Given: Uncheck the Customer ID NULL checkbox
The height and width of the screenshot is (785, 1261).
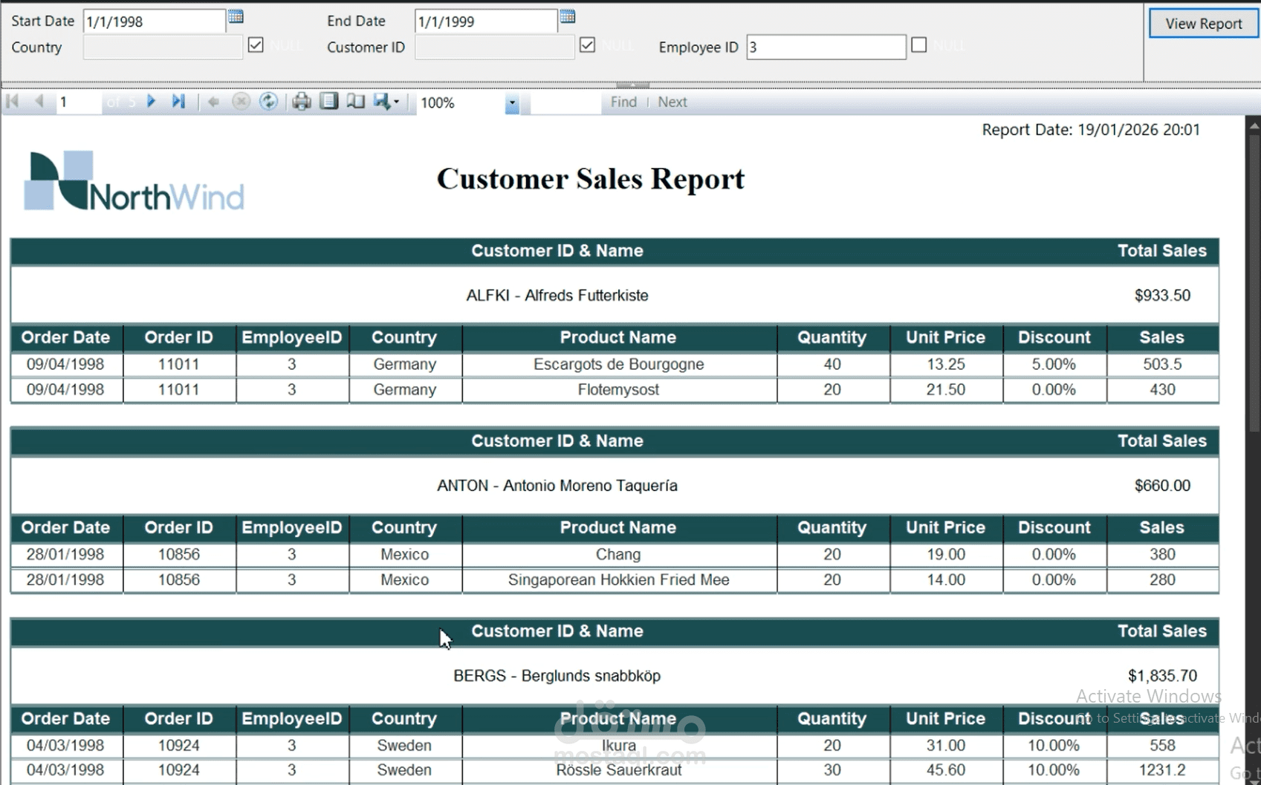Looking at the screenshot, I should pos(587,45).
